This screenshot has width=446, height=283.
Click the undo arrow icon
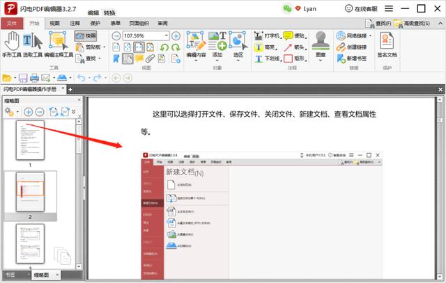(x=81, y=78)
